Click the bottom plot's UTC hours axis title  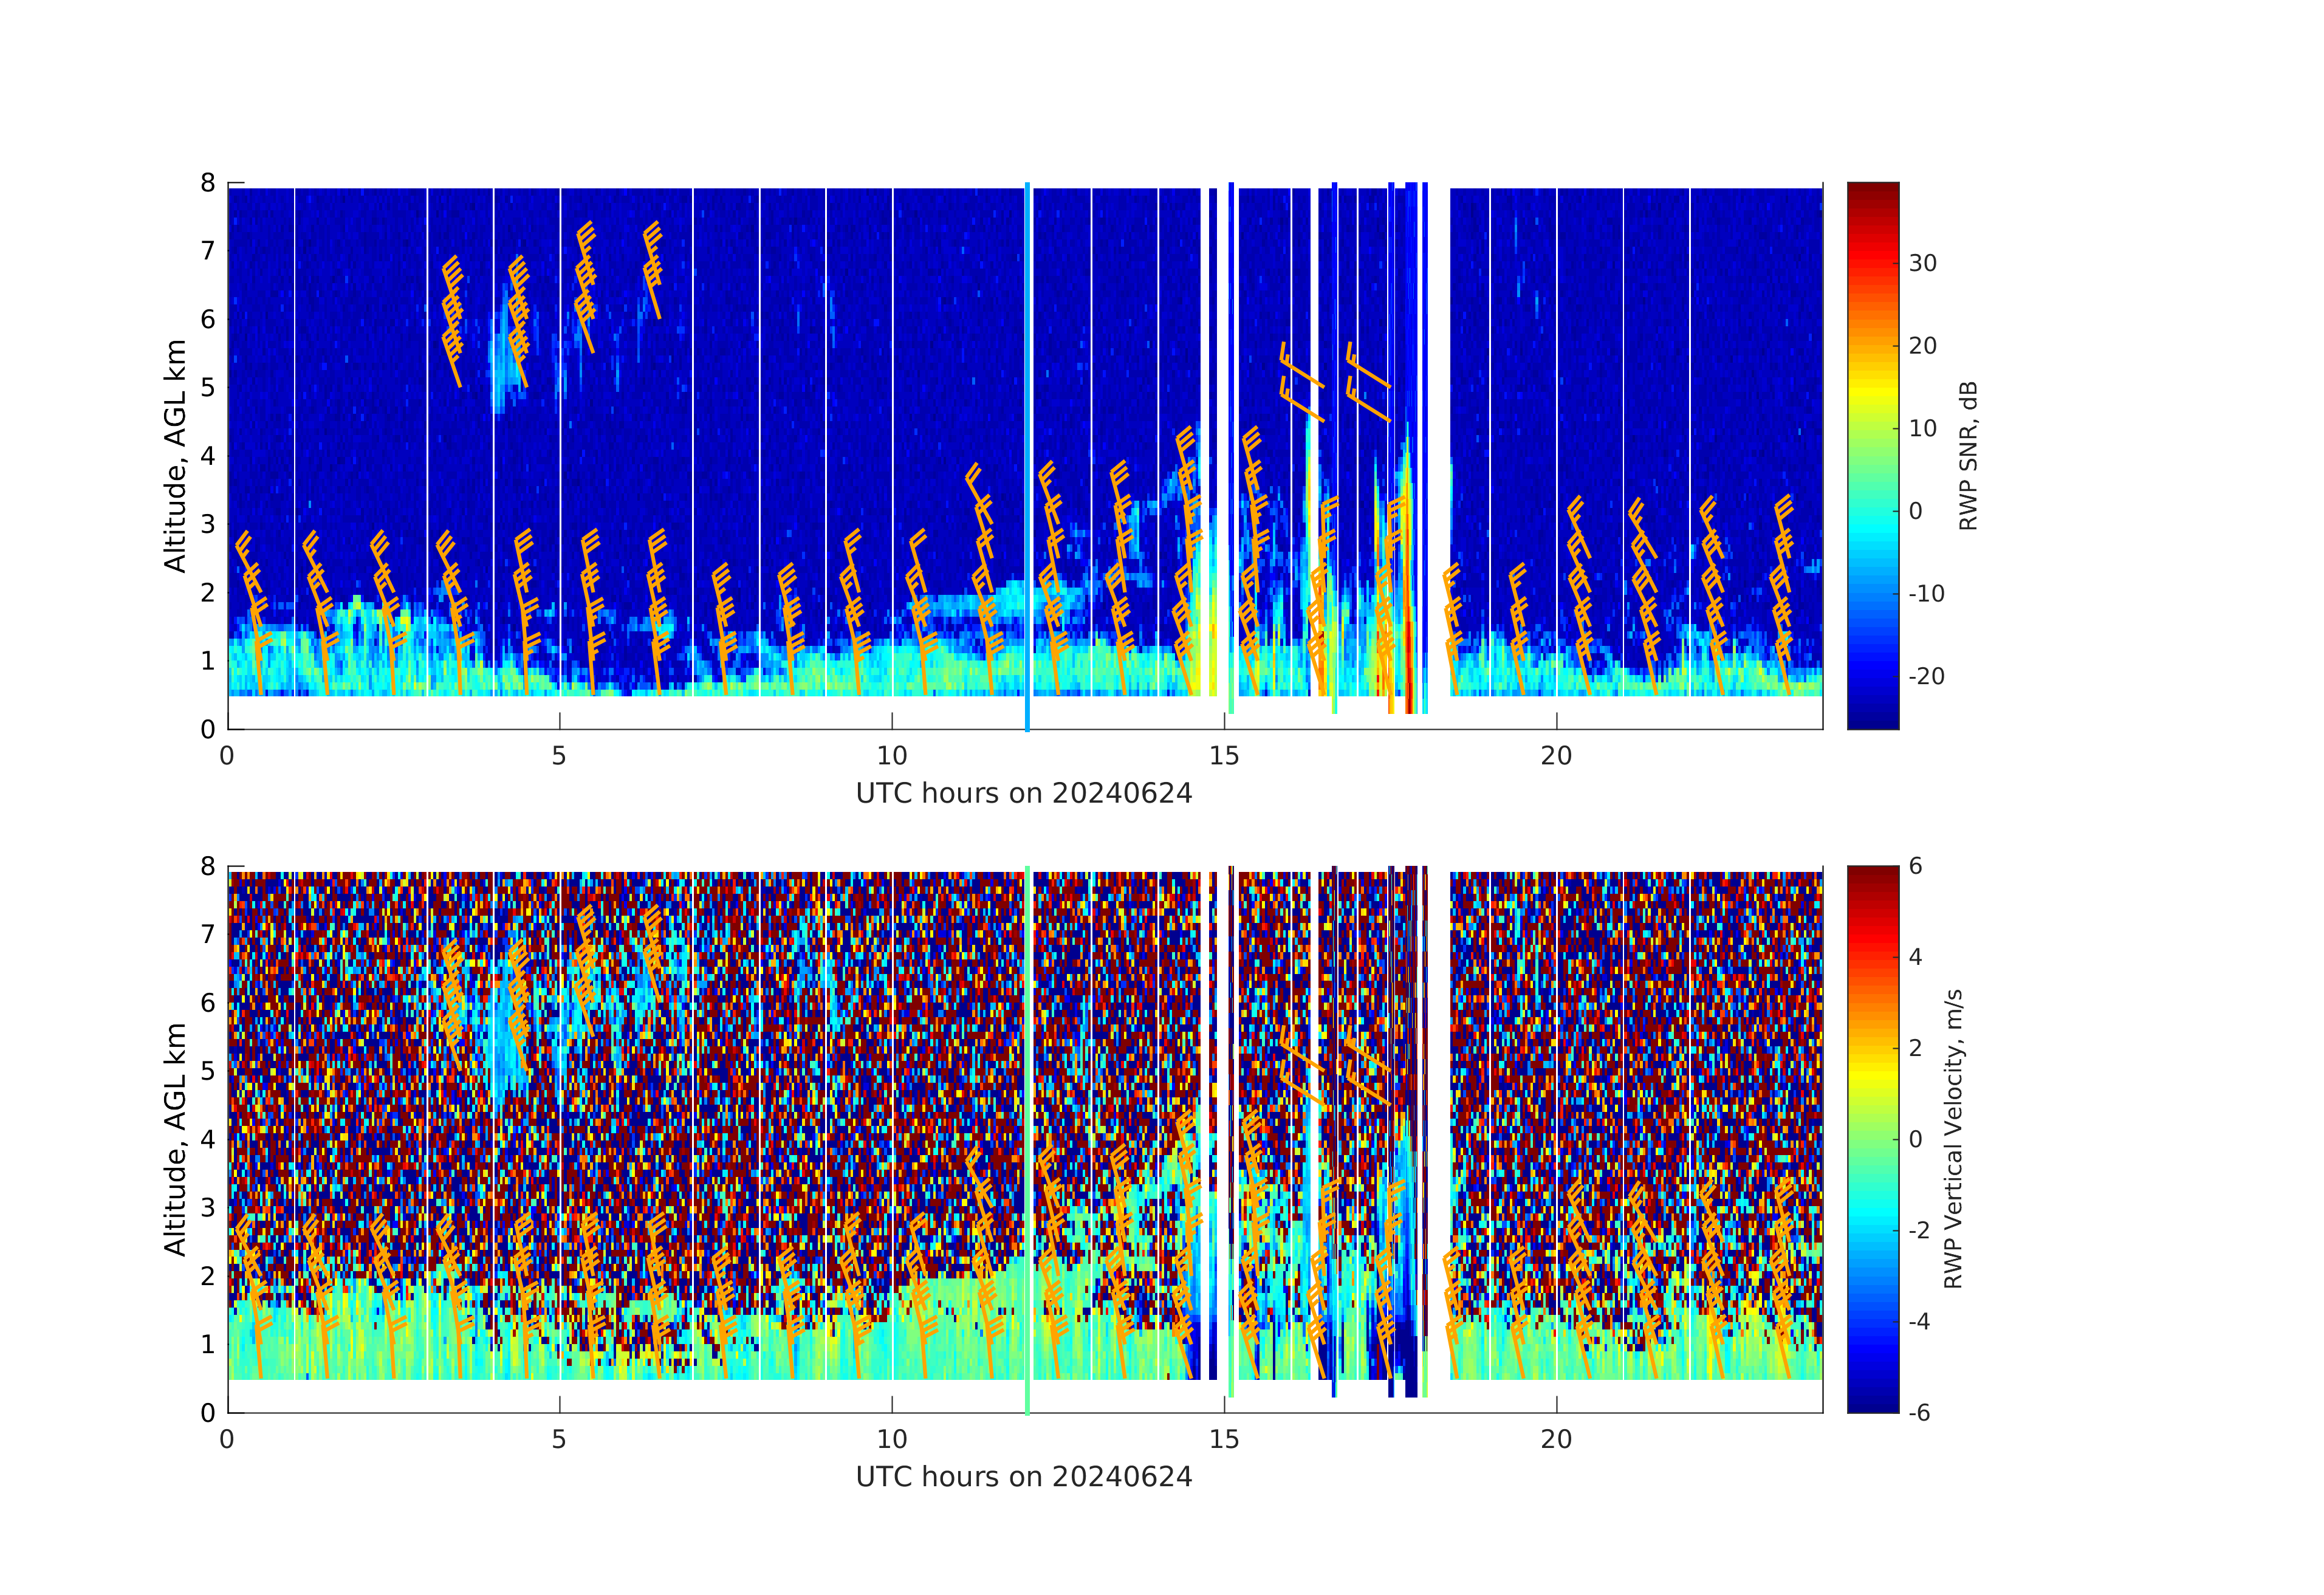point(1024,1477)
